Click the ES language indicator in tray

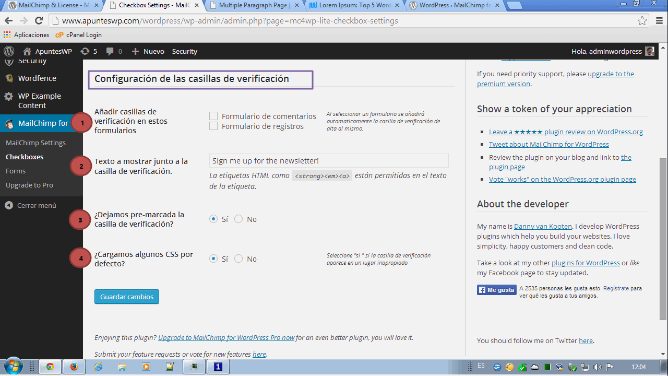coord(481,366)
